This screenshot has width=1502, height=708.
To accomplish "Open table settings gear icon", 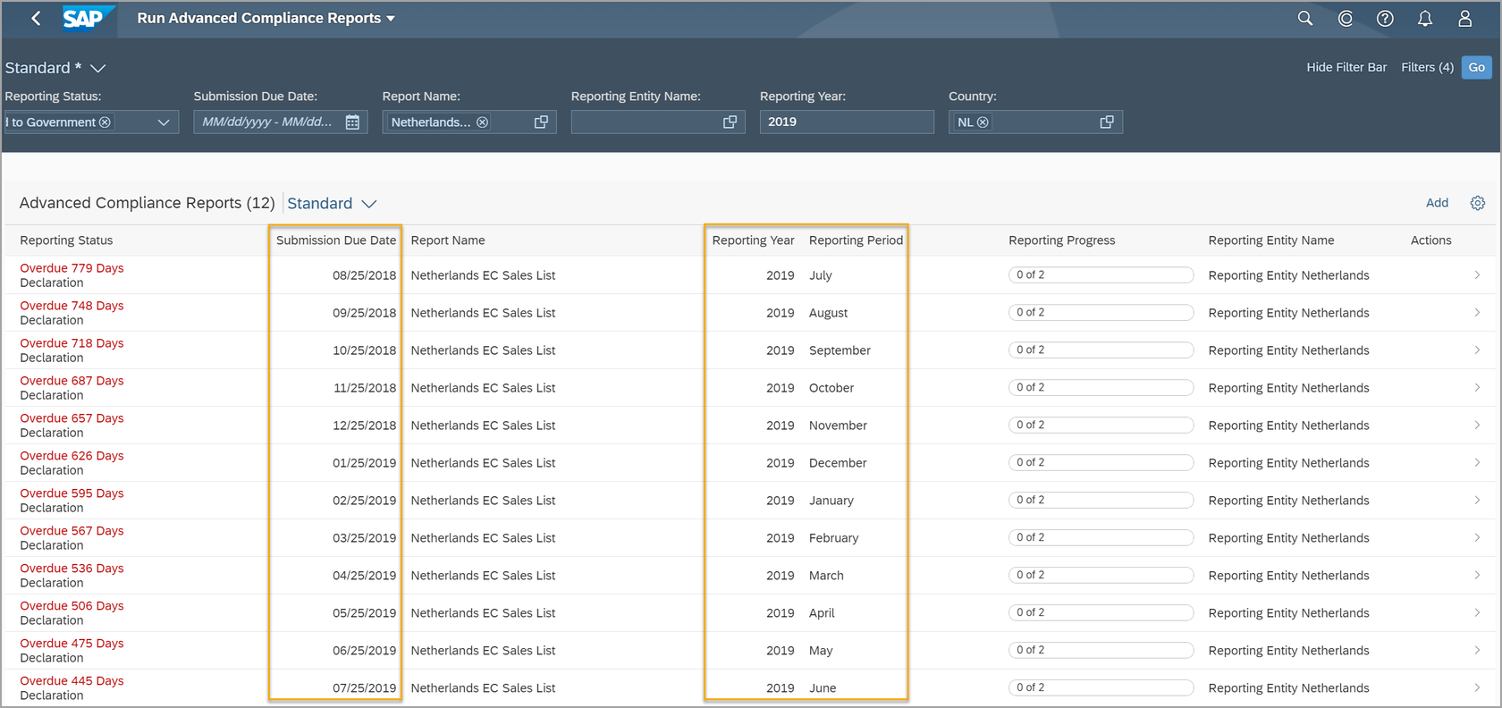I will point(1478,203).
